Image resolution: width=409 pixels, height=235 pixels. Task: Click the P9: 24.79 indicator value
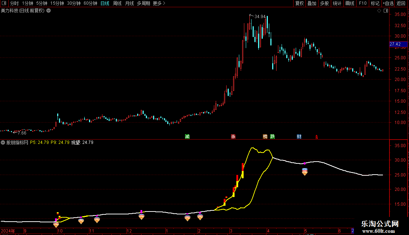[60, 142]
